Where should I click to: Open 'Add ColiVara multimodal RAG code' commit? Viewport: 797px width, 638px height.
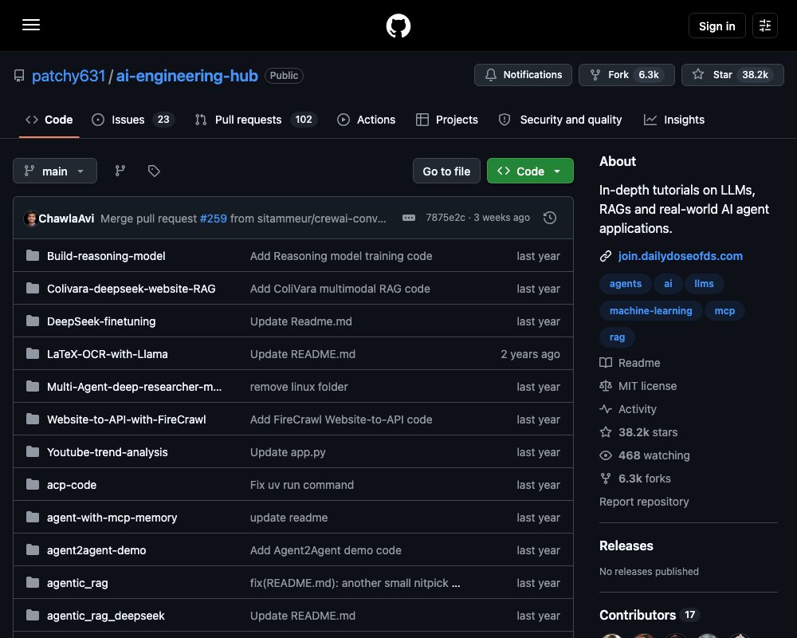tap(340, 289)
